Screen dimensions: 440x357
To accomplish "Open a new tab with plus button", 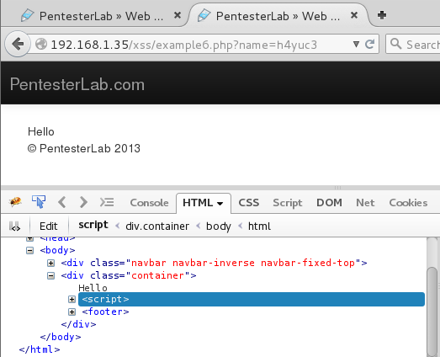I will 382,15.
